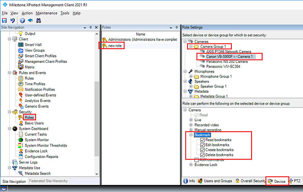The width and height of the screenshot is (303, 192).
Task: Open the File menu
Action: coord(5,13)
